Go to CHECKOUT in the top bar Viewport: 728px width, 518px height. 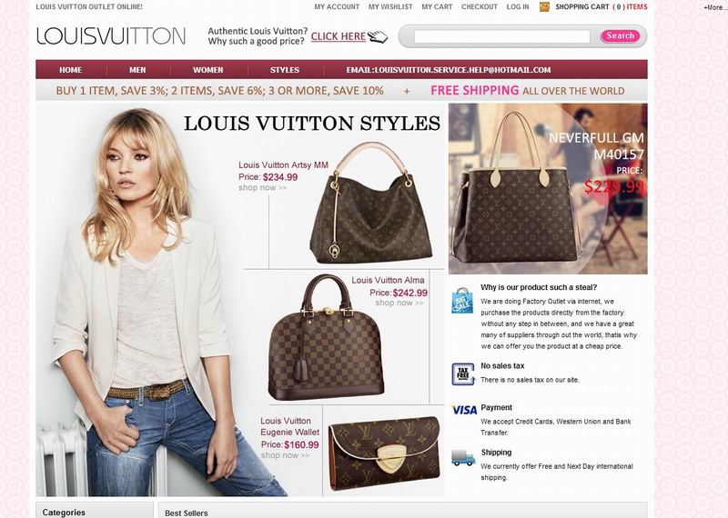pos(480,7)
